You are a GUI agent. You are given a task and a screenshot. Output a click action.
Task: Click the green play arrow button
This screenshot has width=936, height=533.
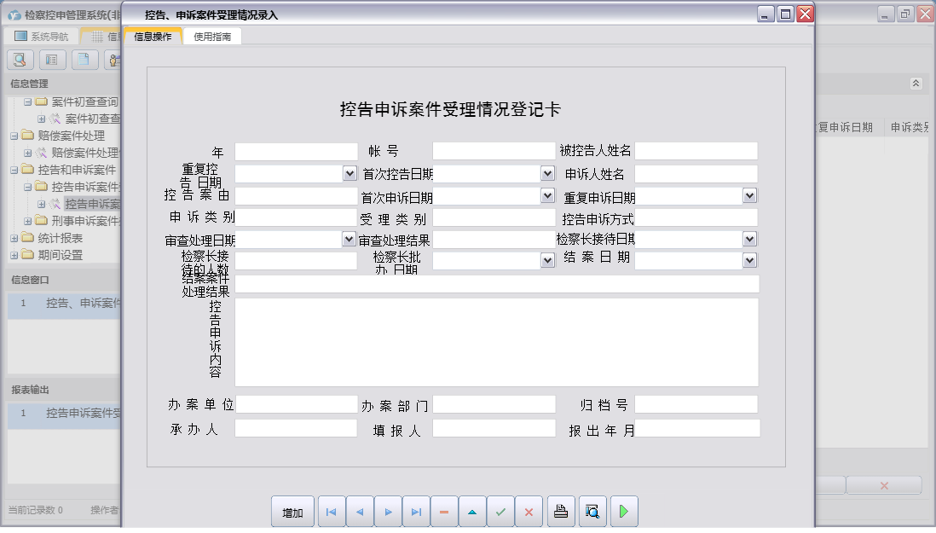pos(623,512)
